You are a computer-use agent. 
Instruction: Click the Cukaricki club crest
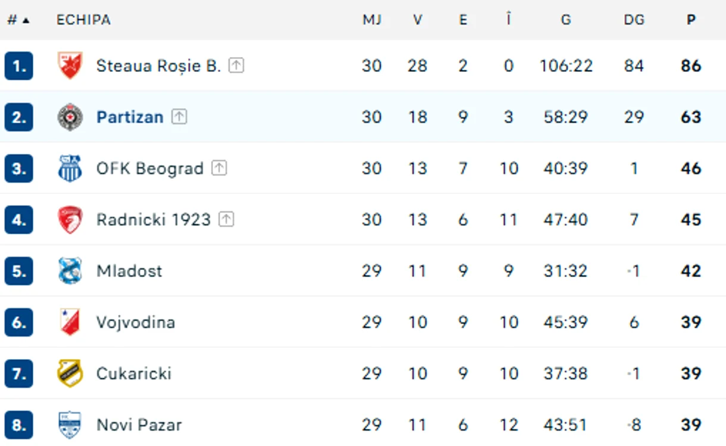(70, 373)
